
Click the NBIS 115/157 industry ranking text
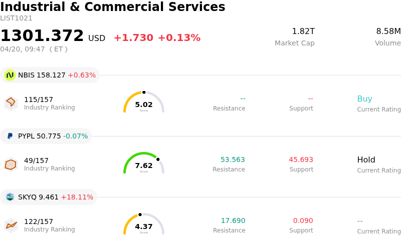click(x=39, y=99)
